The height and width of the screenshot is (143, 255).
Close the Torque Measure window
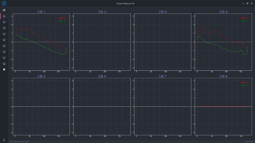[252, 3]
